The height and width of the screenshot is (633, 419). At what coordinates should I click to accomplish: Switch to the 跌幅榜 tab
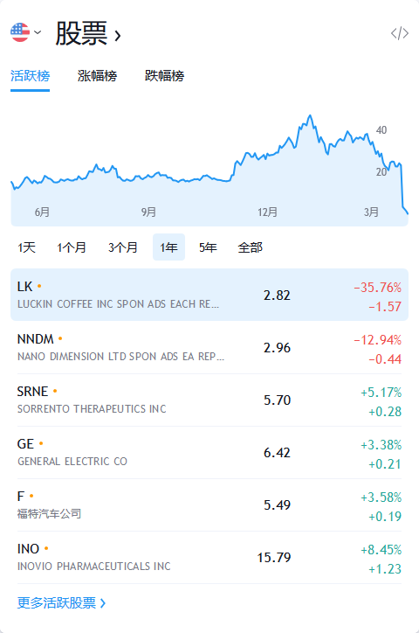pyautogui.click(x=164, y=76)
